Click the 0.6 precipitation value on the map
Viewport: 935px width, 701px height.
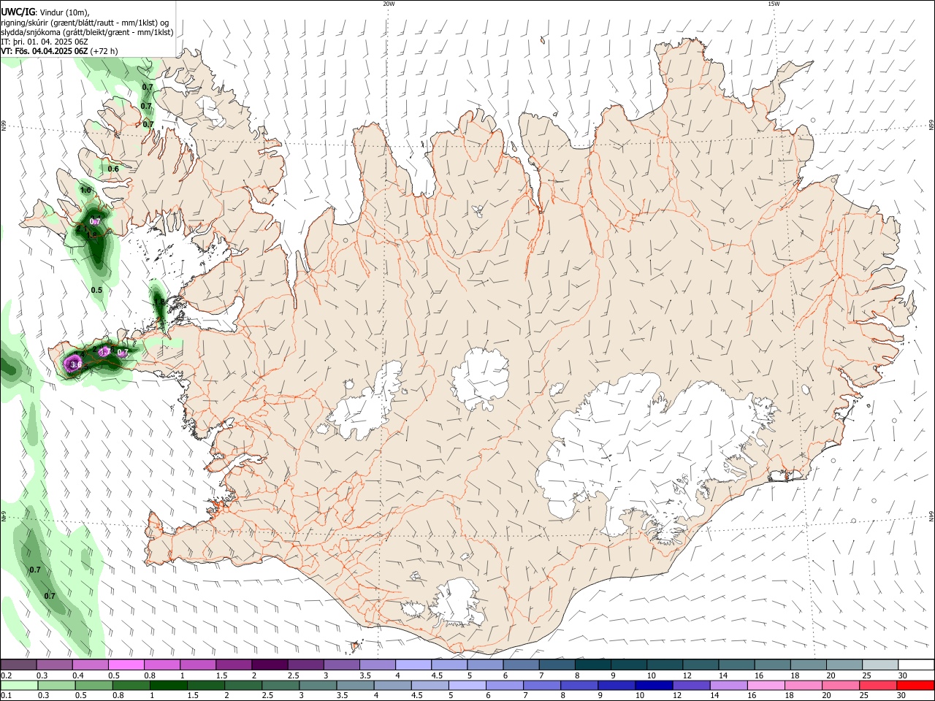click(113, 169)
